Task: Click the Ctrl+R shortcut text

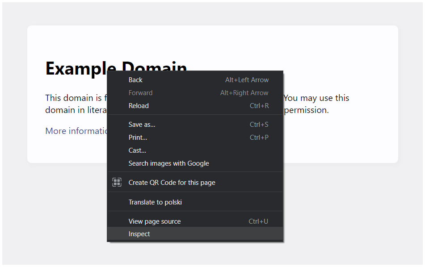Action: pyautogui.click(x=259, y=106)
